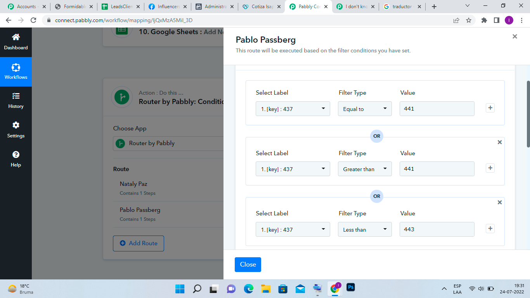Image resolution: width=530 pixels, height=298 pixels.
Task: Open Windows taskbar search
Action: coord(197,289)
